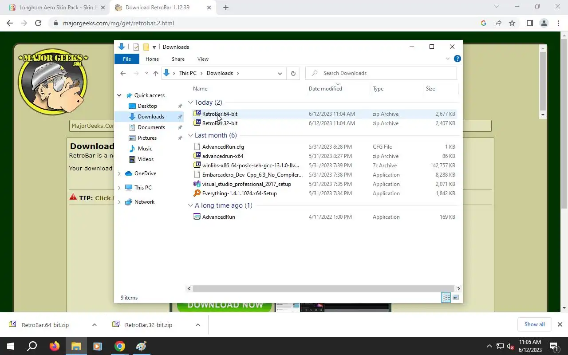The height and width of the screenshot is (355, 568).
Task: Go back in Explorer navigation
Action: (x=123, y=73)
